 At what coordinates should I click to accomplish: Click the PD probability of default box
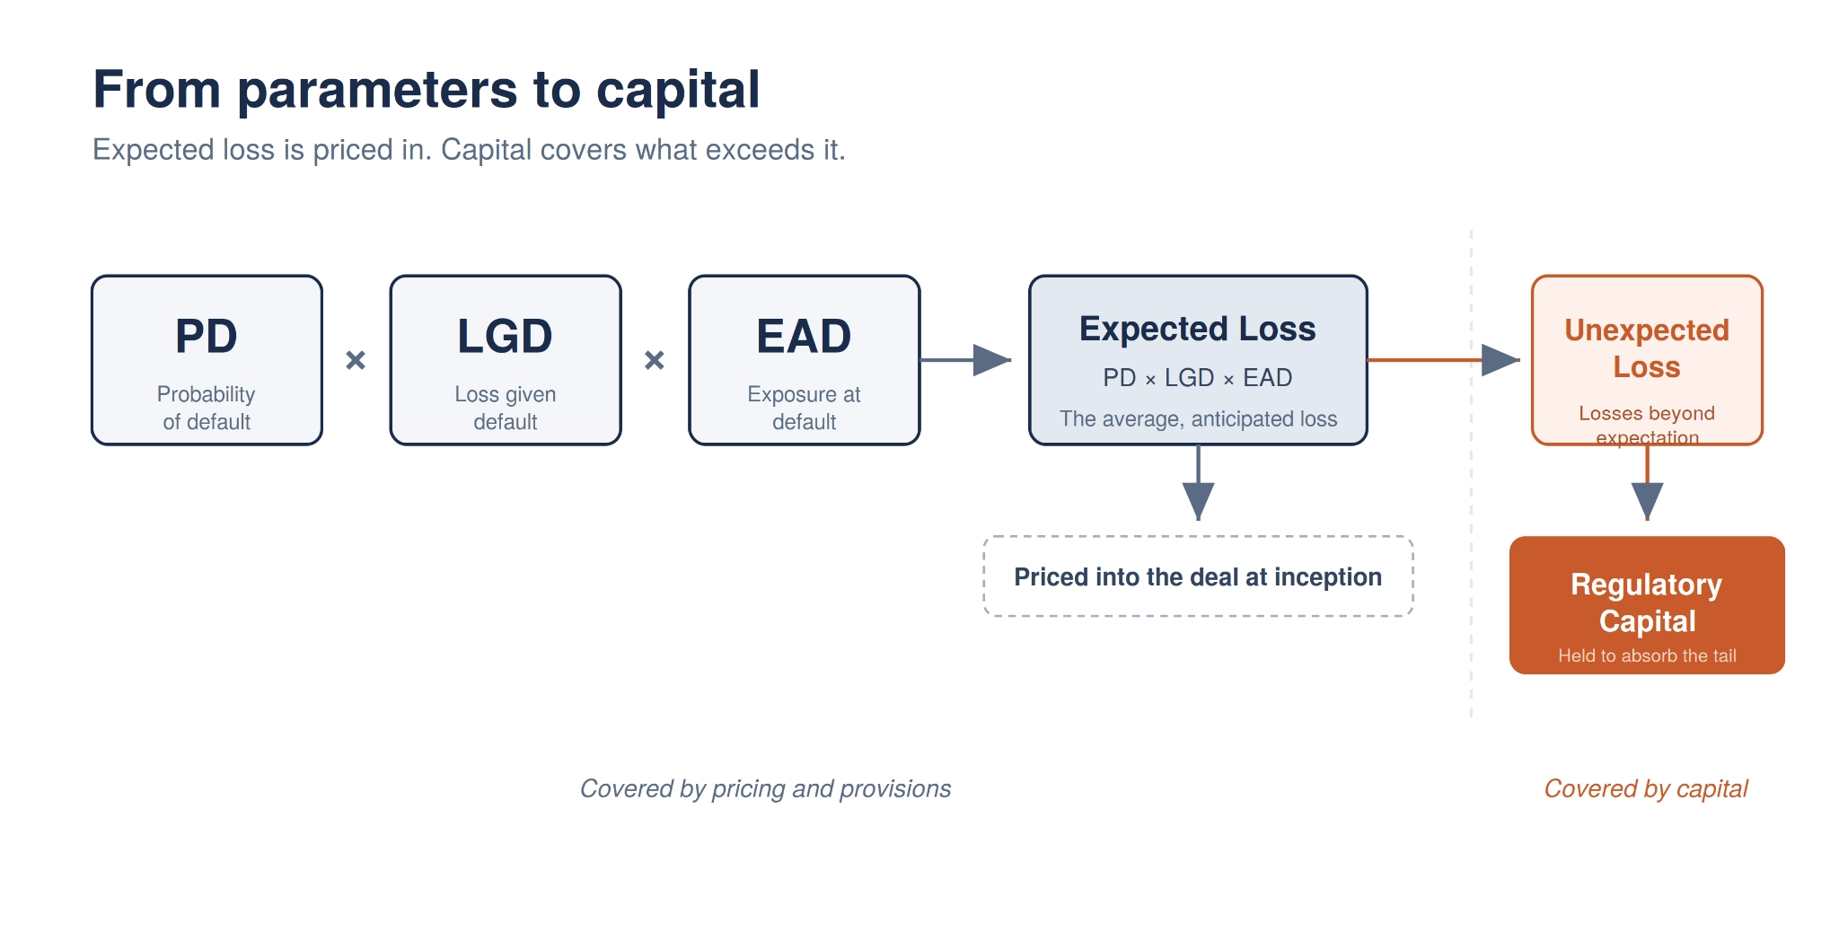[x=207, y=360]
